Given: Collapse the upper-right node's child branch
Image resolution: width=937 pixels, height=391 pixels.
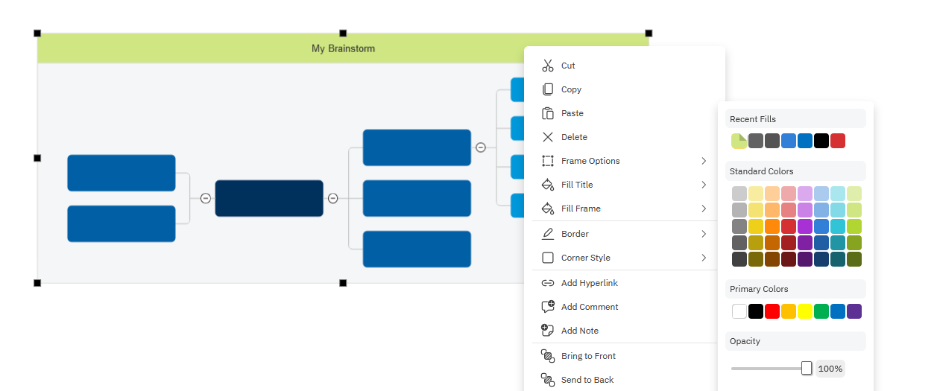Looking at the screenshot, I should (481, 147).
